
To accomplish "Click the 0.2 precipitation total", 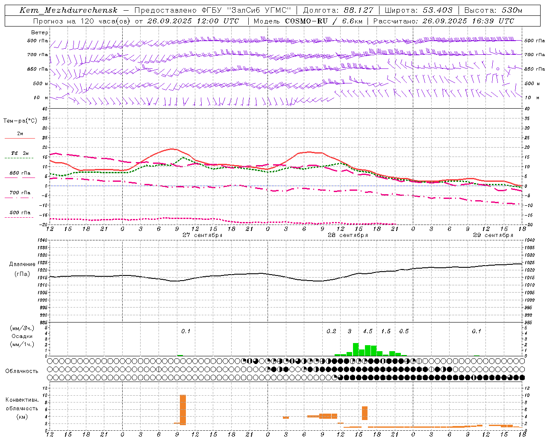I will tap(331, 331).
